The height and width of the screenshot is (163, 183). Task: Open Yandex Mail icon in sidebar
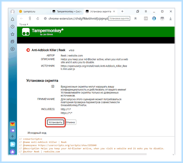coord(13,124)
